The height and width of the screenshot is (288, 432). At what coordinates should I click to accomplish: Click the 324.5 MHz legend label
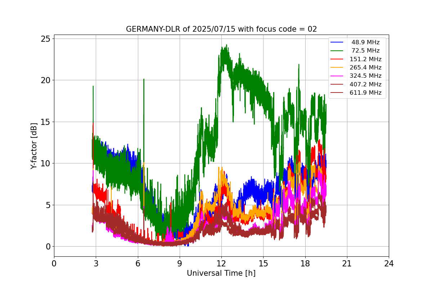pyautogui.click(x=365, y=76)
